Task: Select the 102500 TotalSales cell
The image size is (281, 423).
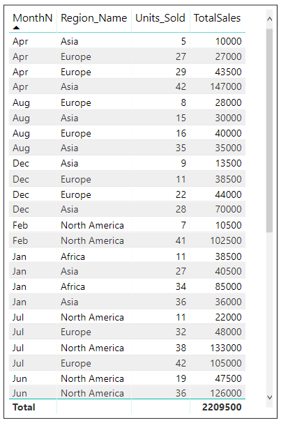Action: pyautogui.click(x=226, y=240)
